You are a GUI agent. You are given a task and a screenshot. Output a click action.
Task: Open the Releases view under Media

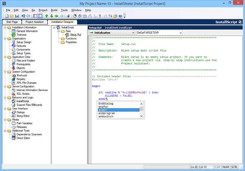22,127
